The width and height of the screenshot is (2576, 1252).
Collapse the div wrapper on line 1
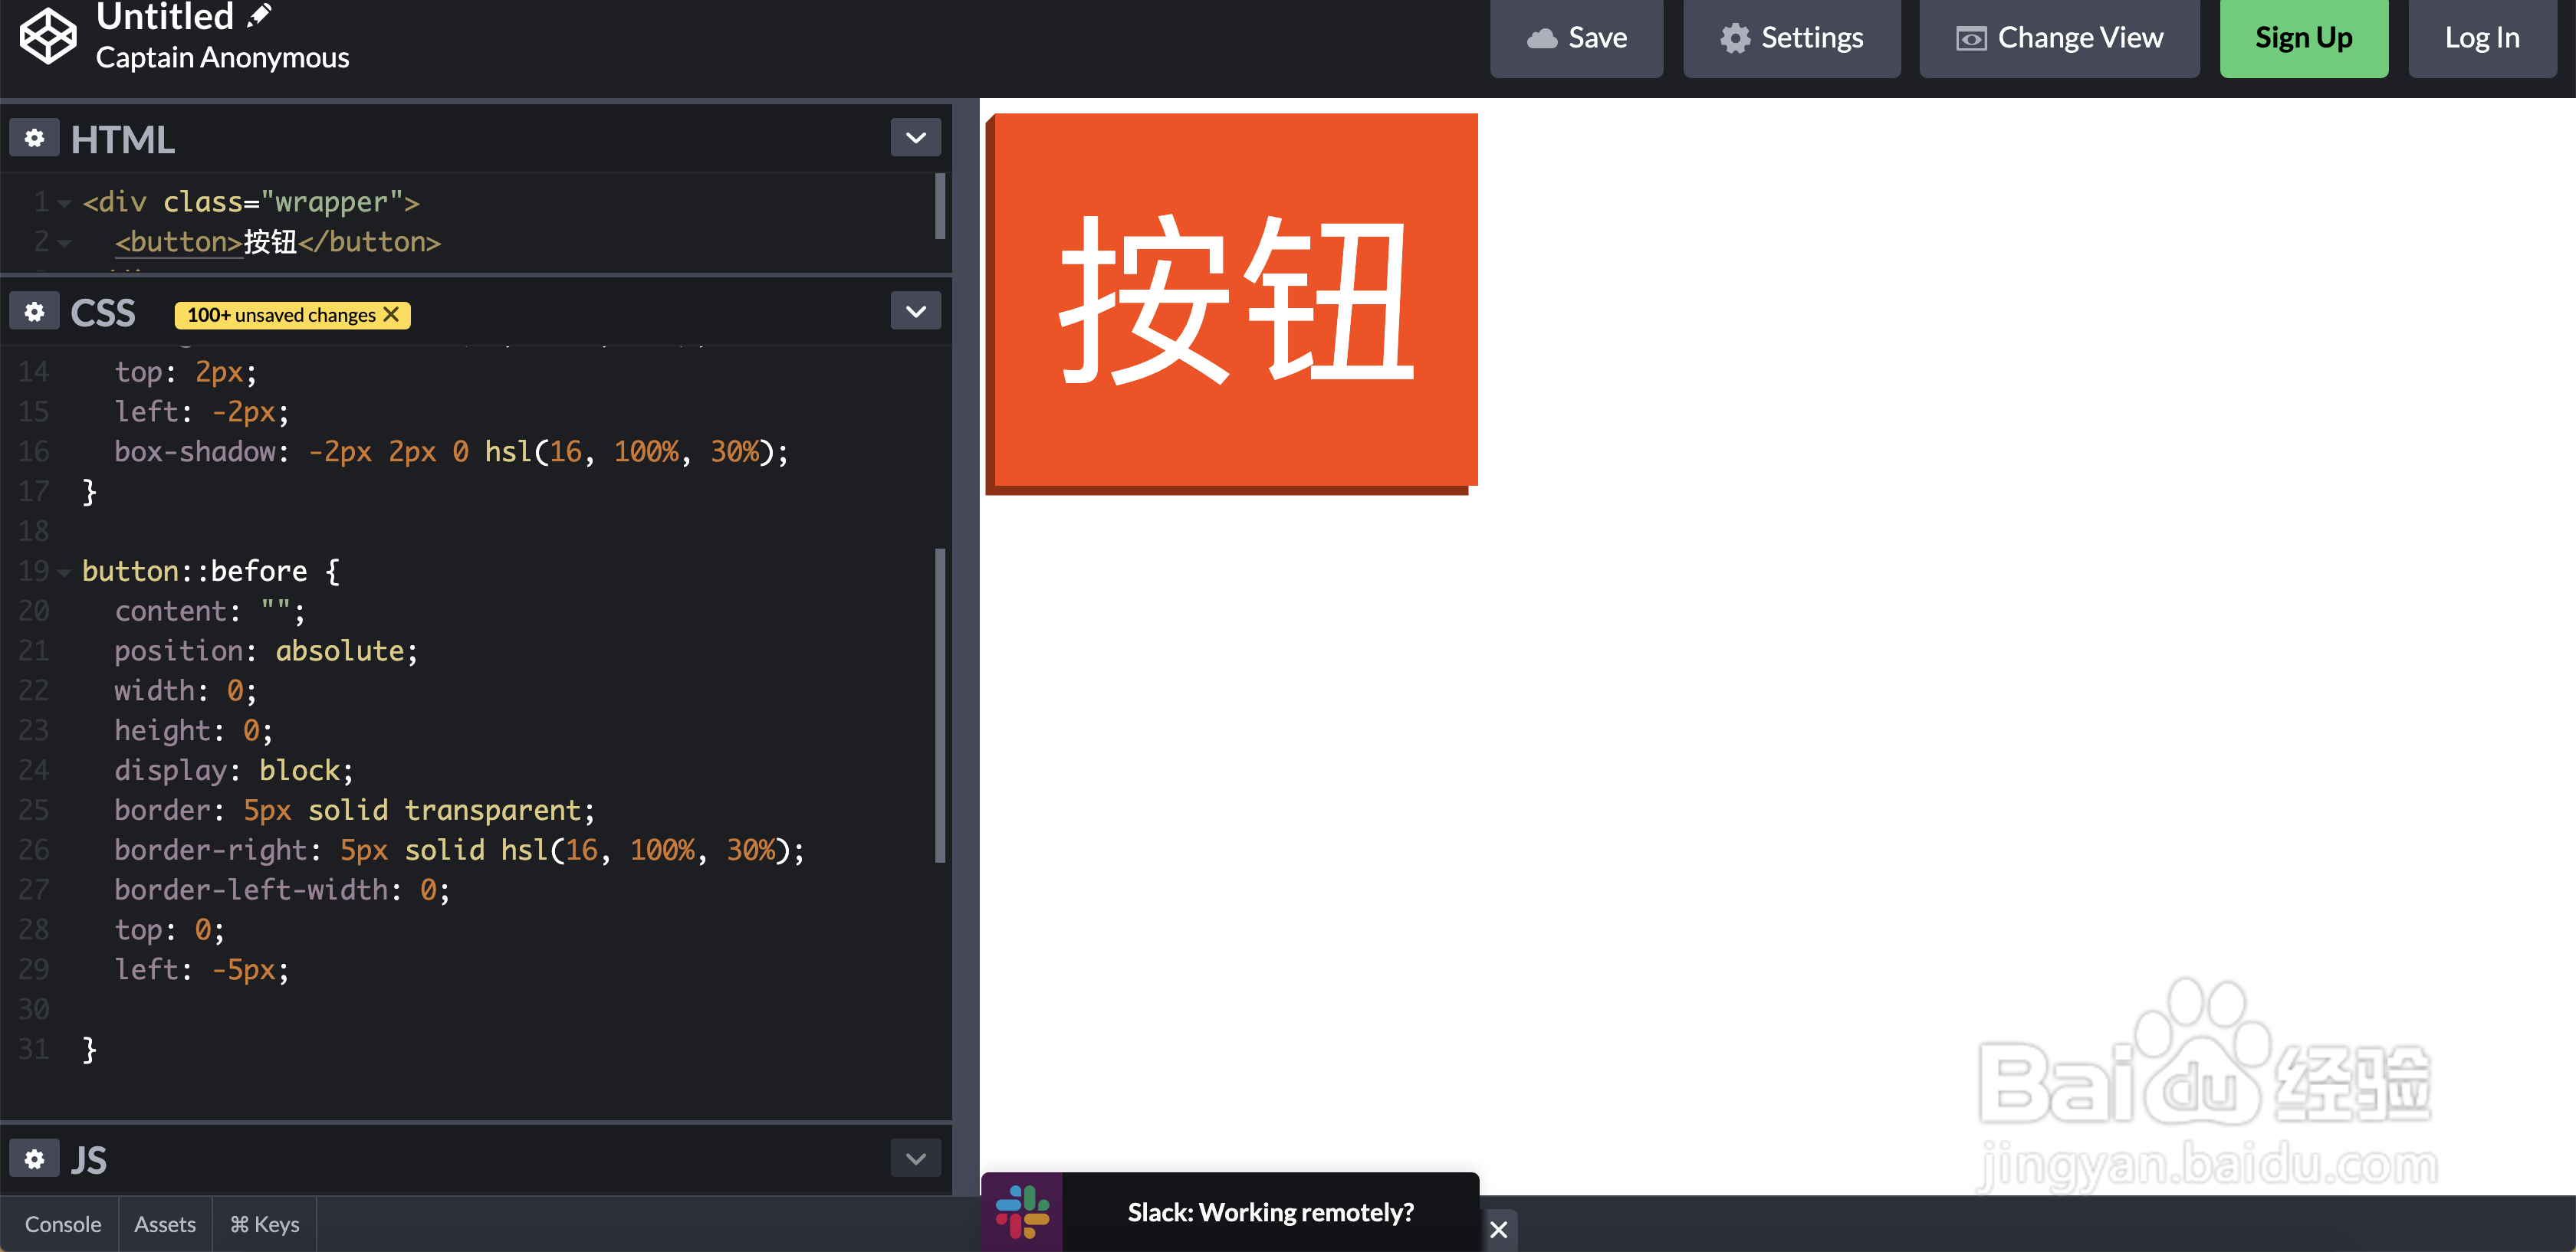pos(64,204)
